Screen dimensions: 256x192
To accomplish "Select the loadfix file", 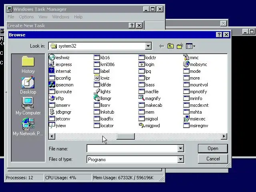I will pyautogui.click(x=104, y=119).
